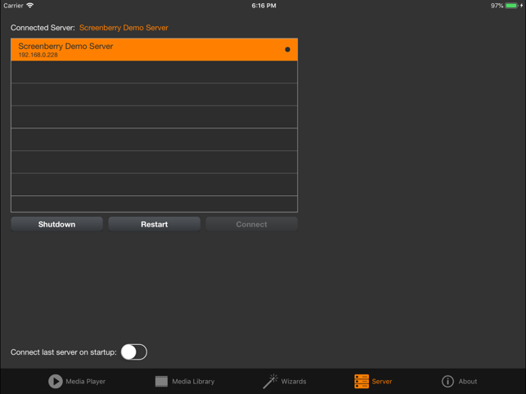Viewport: 526px width, 394px height.
Task: Select the orange Server rack icon
Action: (x=362, y=381)
